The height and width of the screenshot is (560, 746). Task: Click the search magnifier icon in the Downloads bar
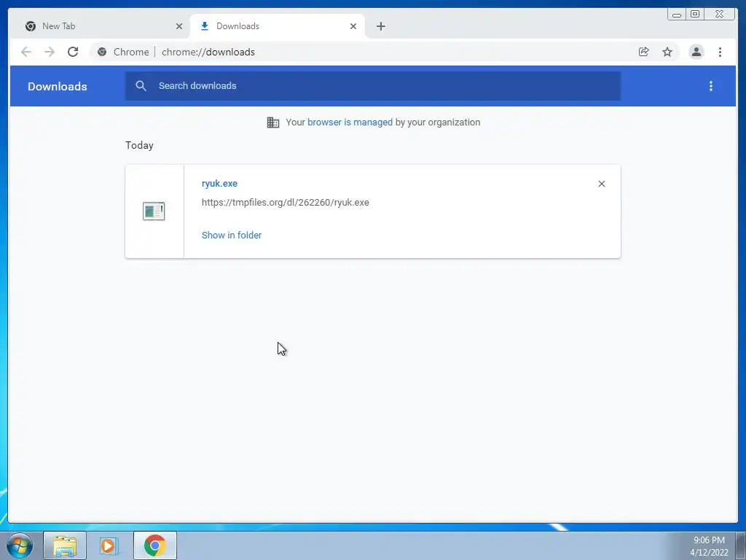(141, 86)
